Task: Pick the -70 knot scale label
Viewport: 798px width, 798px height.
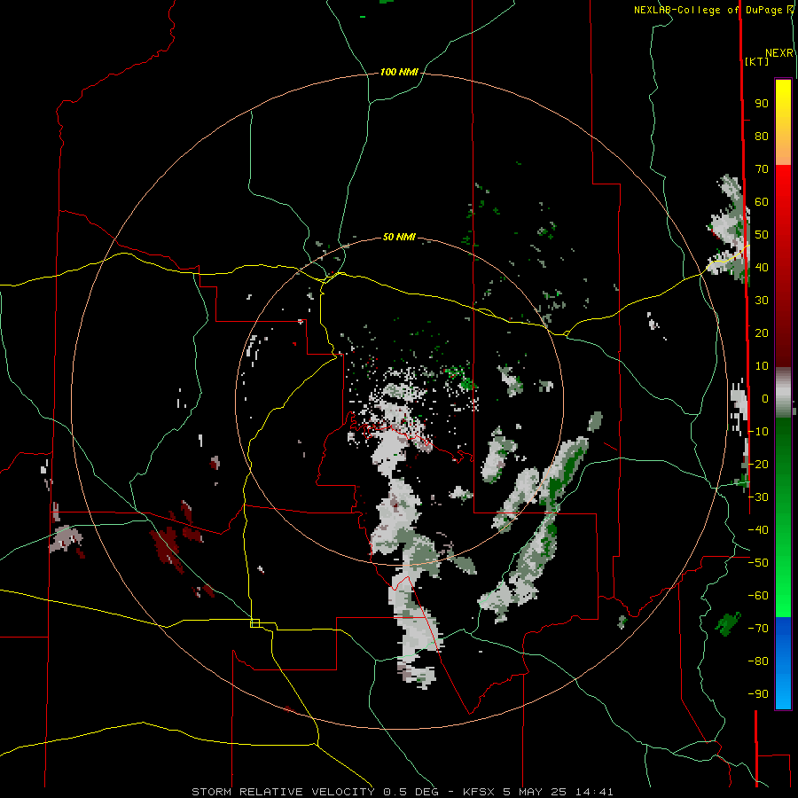Action: (x=758, y=629)
